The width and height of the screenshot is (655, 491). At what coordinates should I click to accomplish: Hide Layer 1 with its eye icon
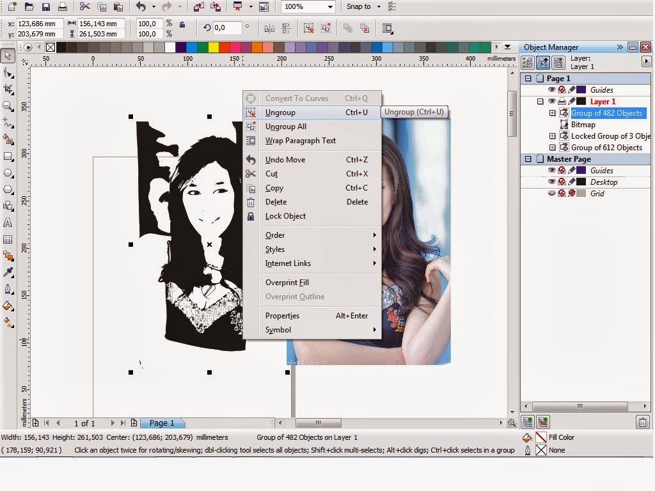[x=552, y=101]
